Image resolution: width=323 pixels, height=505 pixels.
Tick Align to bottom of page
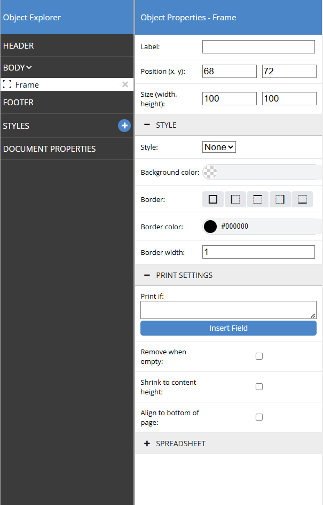pos(259,417)
